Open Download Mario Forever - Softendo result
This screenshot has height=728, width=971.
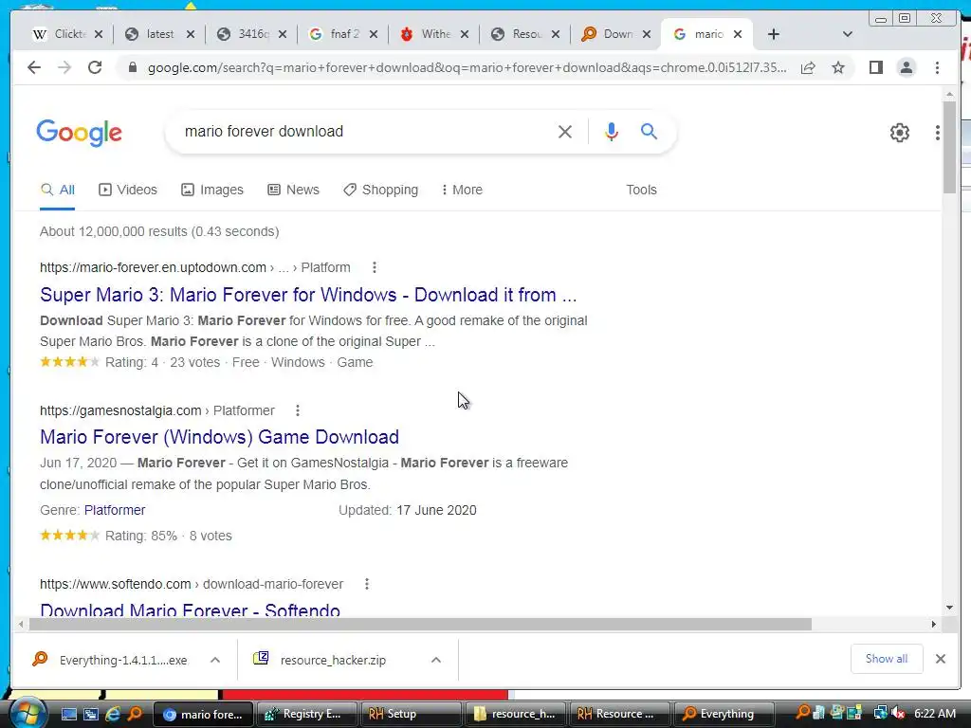[x=190, y=610]
